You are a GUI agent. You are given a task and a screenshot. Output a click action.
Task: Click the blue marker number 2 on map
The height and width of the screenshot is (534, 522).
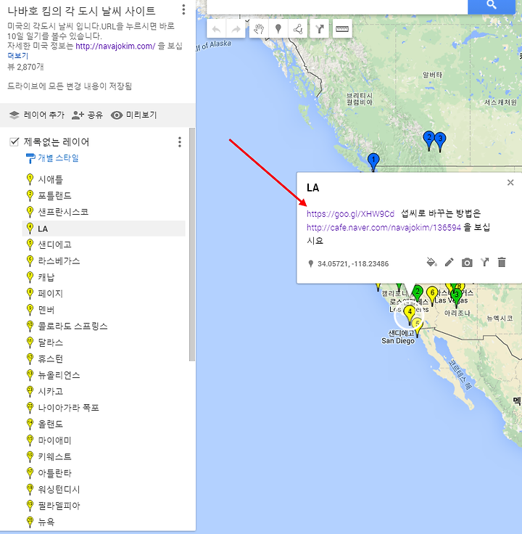(428, 139)
